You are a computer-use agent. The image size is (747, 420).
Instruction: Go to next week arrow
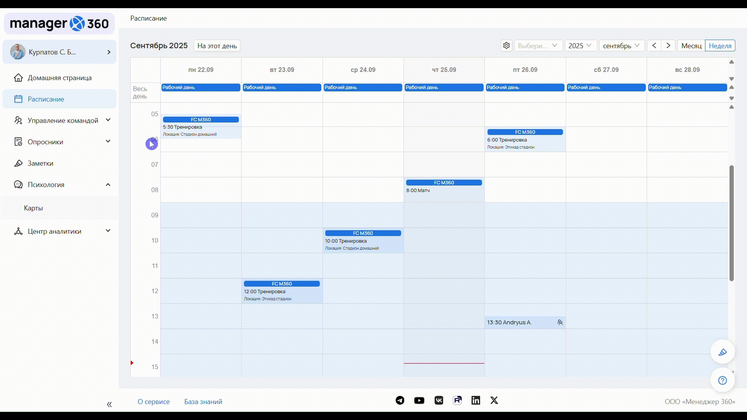668,45
